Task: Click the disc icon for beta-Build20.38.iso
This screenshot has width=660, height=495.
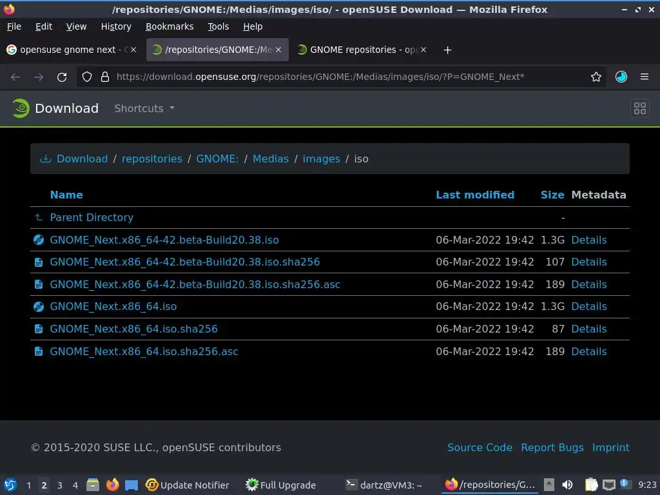Action: 38,240
